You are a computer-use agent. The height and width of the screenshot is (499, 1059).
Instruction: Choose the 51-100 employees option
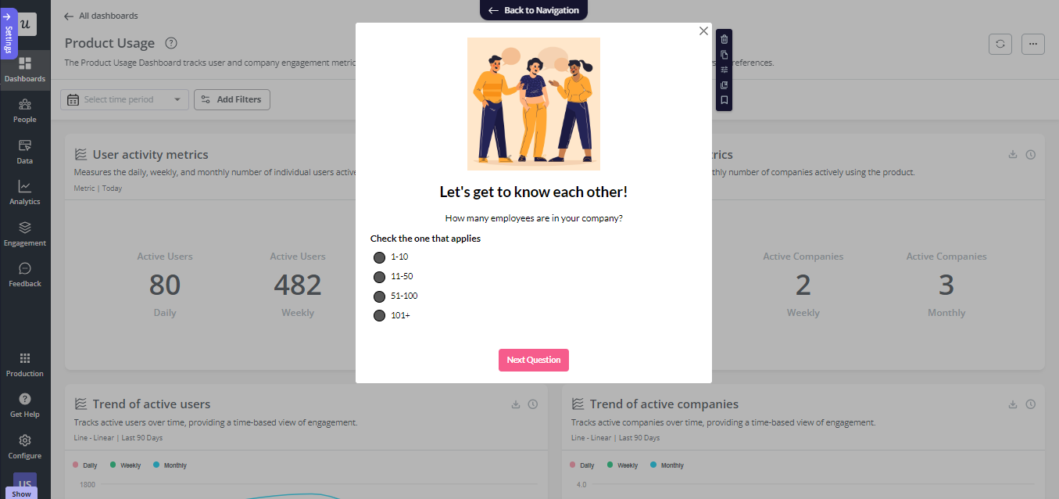380,296
